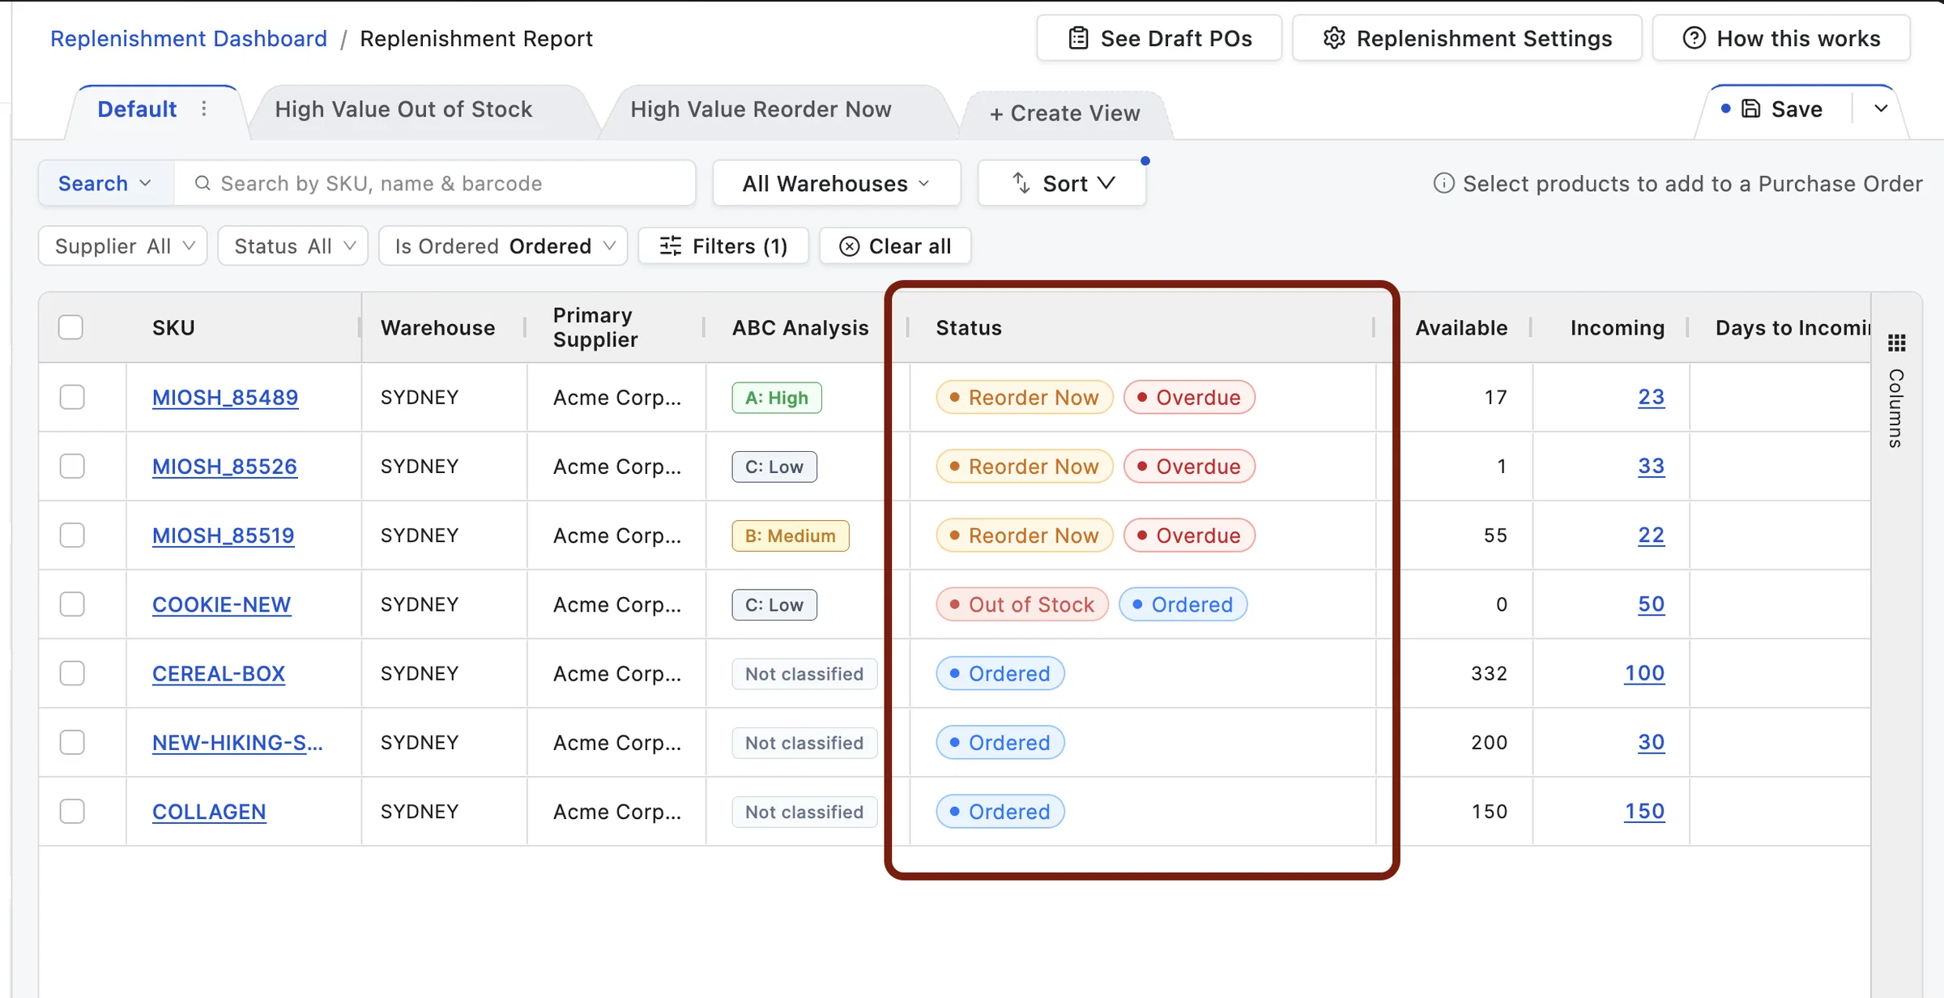Click the sliders icon in Filters
This screenshot has width=1944, height=998.
(x=671, y=245)
